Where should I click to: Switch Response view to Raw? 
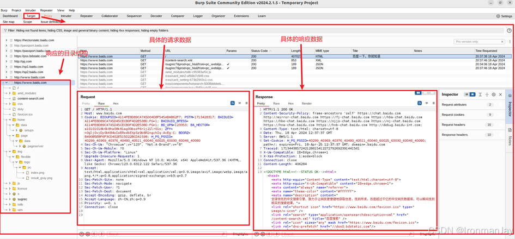[276, 103]
